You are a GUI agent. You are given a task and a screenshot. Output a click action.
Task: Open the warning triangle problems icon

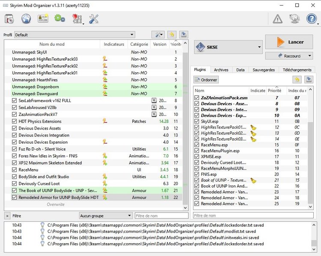(278, 19)
